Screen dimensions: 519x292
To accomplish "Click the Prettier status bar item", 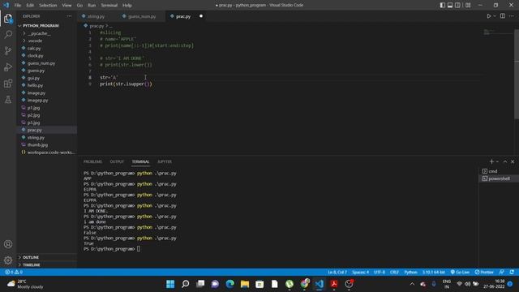I will click(484, 273).
